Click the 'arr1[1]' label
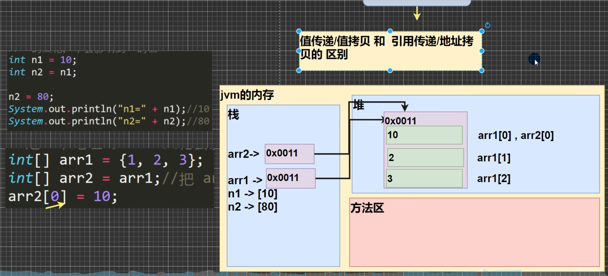This screenshot has height=276, width=608. coord(494,158)
